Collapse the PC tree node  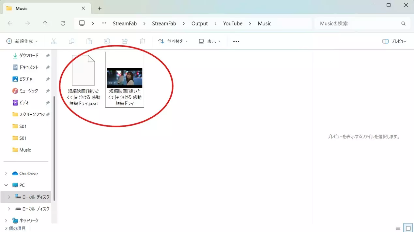tap(6, 185)
